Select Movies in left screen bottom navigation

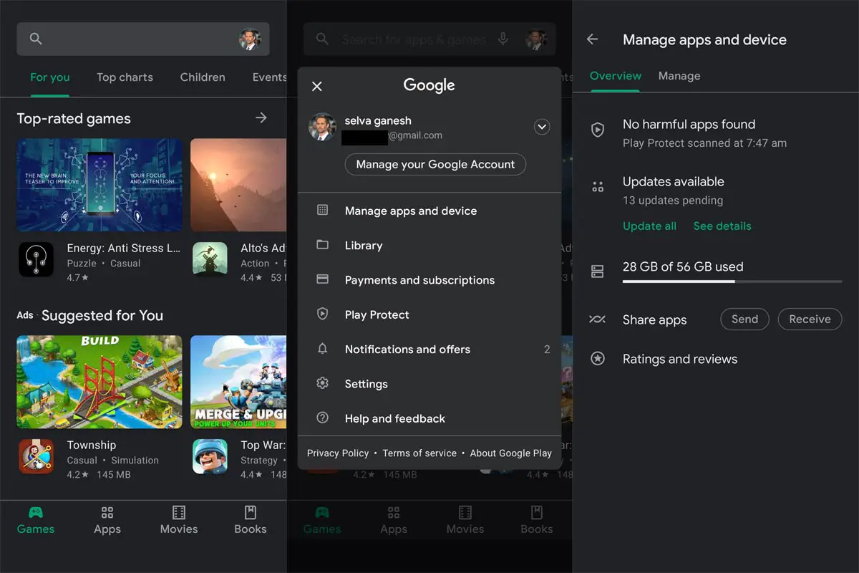[x=179, y=520]
